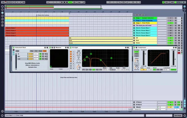Screen dimensions: 187x118
Task: Click the transport record button
Action: click(67, 2)
